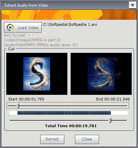Viewport: 138px width, 148px height.
Task: Click the Cut group label
Action: point(11,49)
